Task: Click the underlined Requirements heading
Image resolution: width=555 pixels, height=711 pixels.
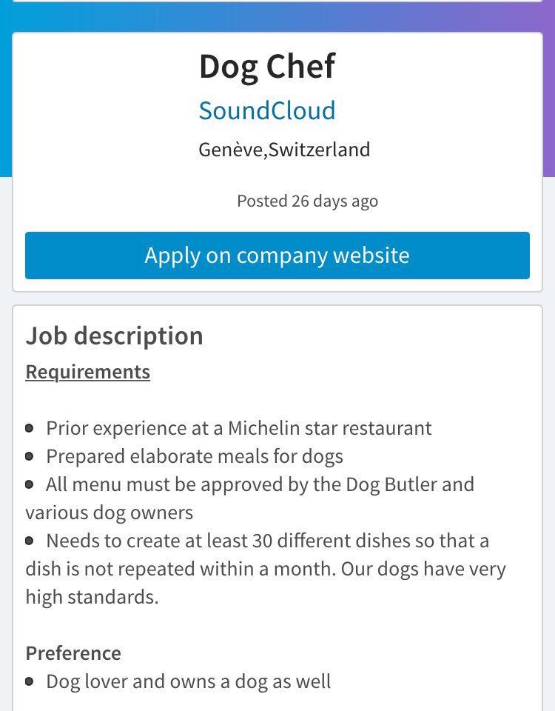Action: coord(88,372)
